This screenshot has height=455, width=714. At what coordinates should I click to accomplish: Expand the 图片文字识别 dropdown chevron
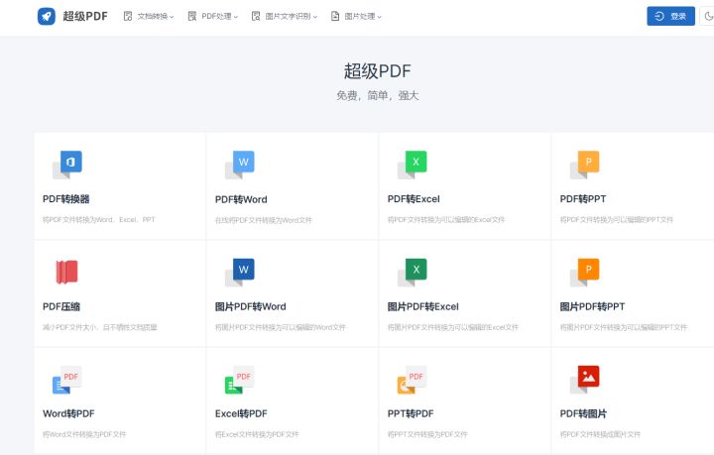point(315,17)
